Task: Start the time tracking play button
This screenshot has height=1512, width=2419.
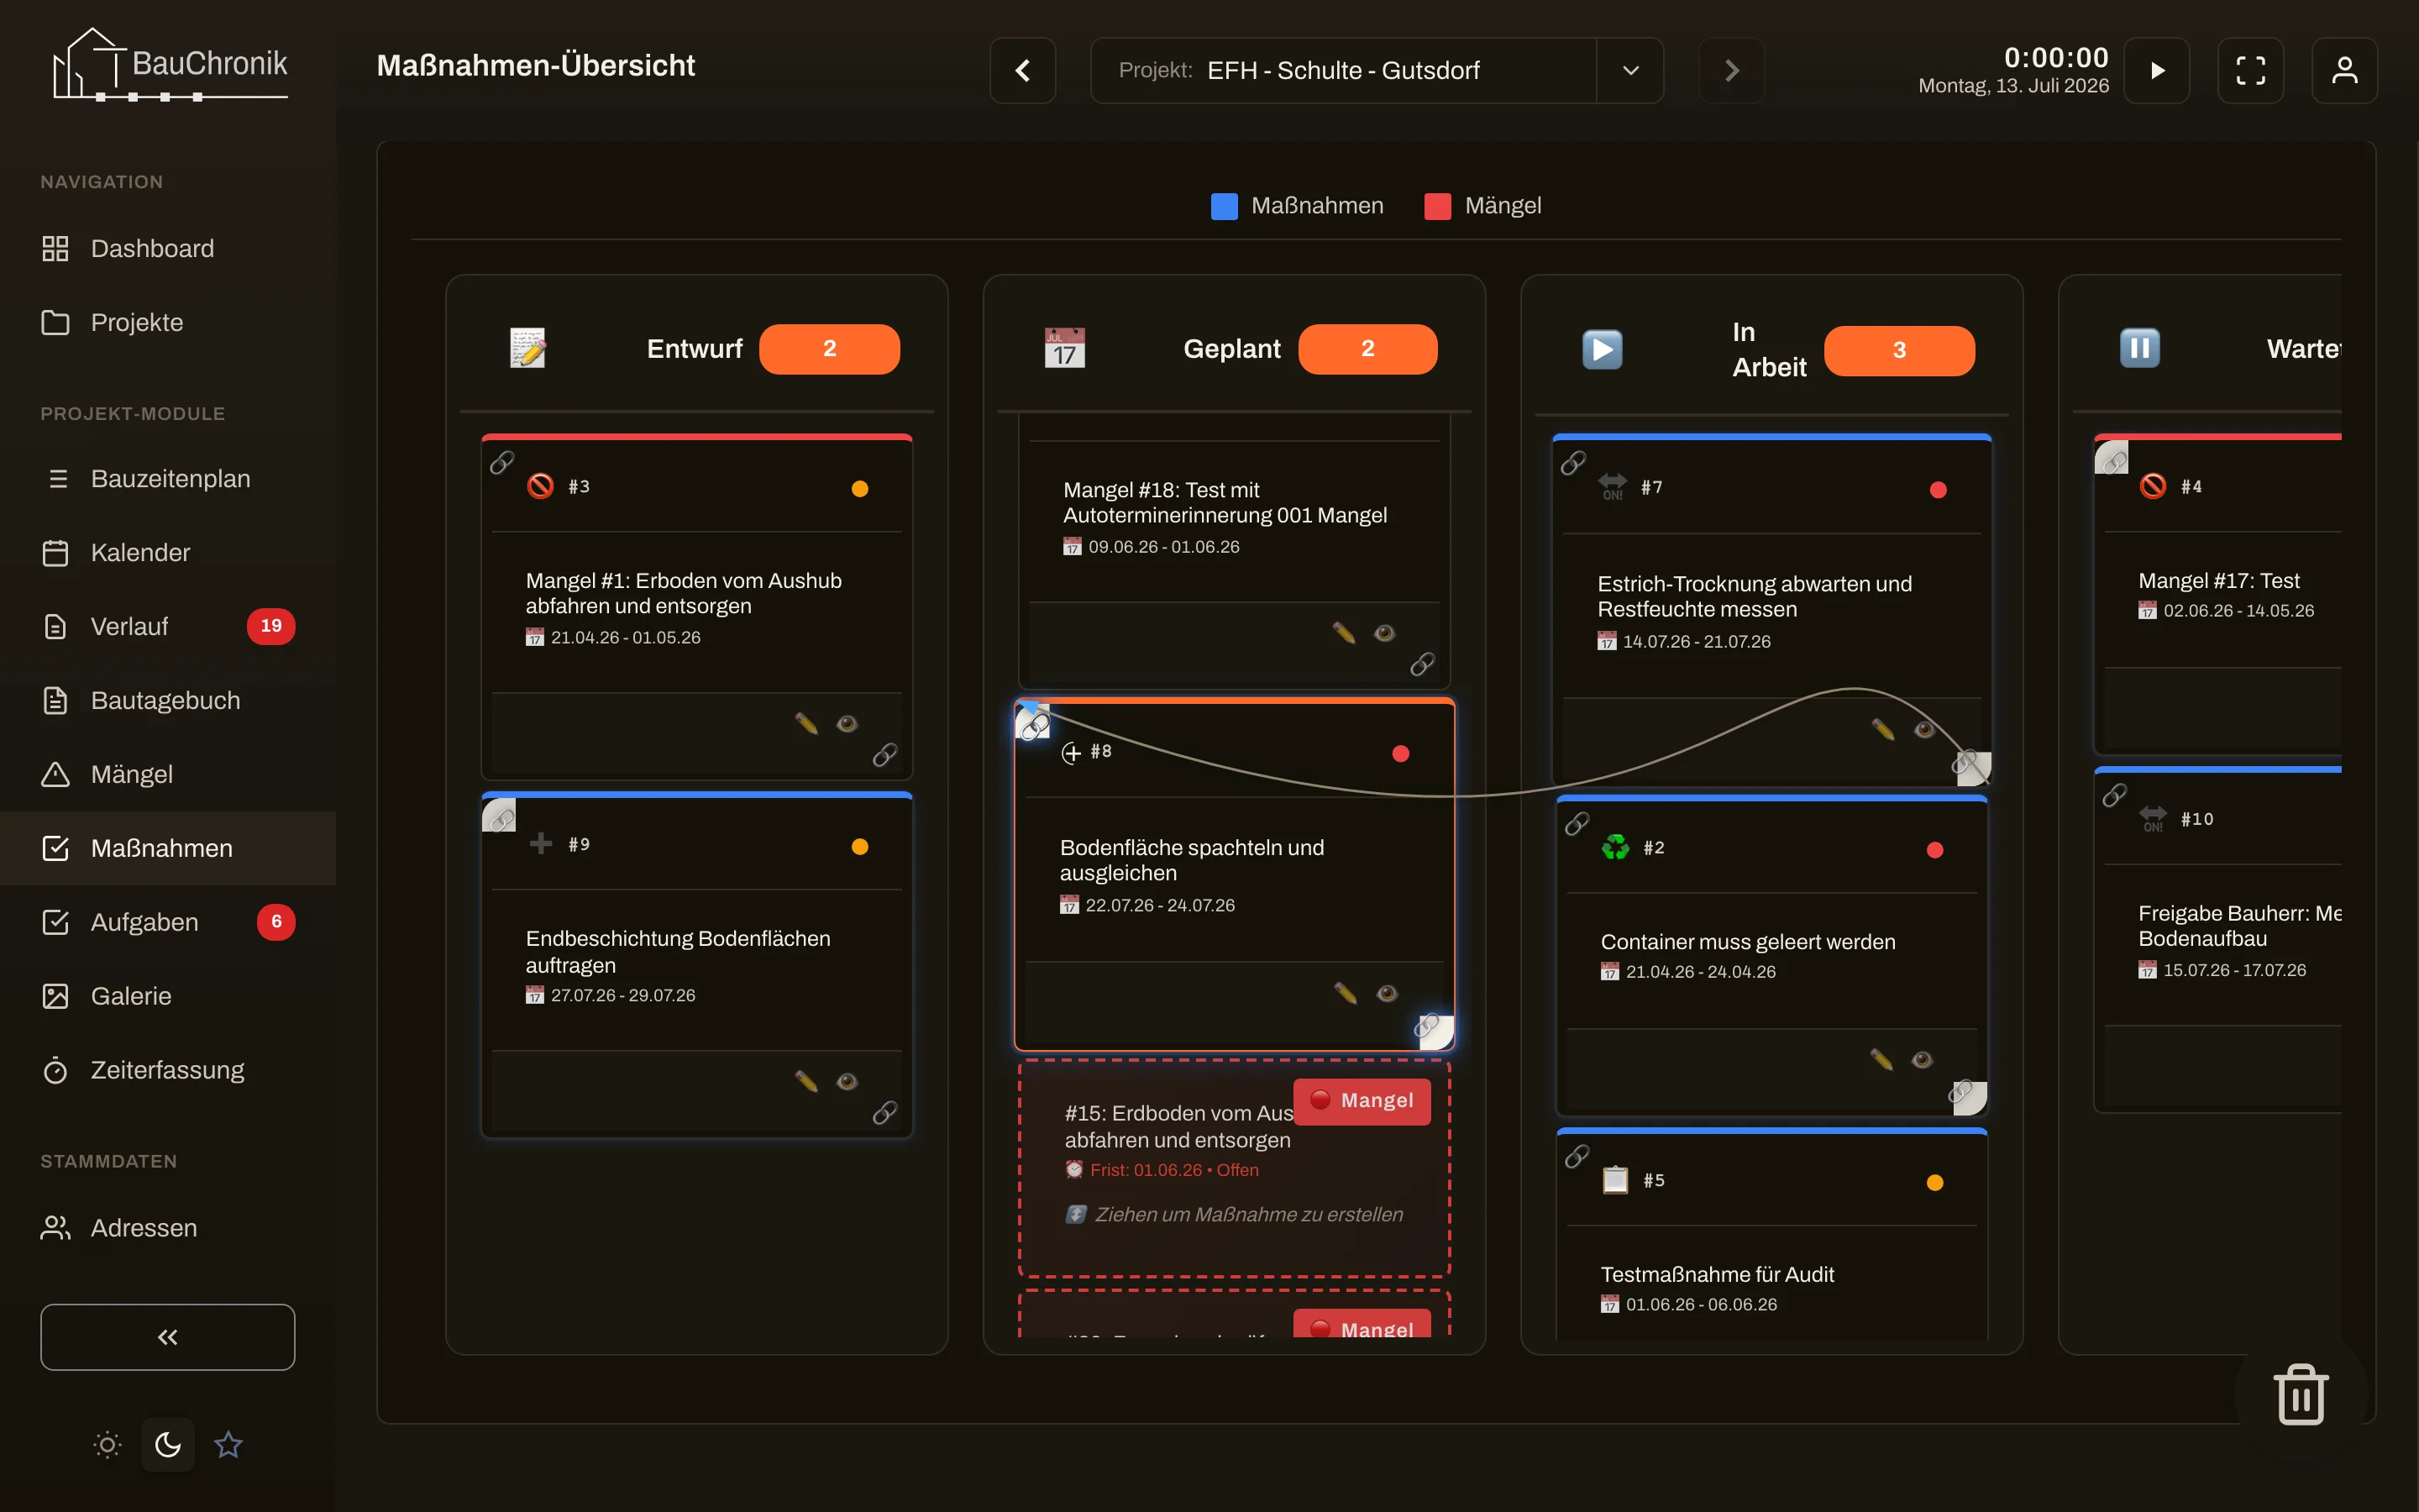Action: tap(2157, 70)
